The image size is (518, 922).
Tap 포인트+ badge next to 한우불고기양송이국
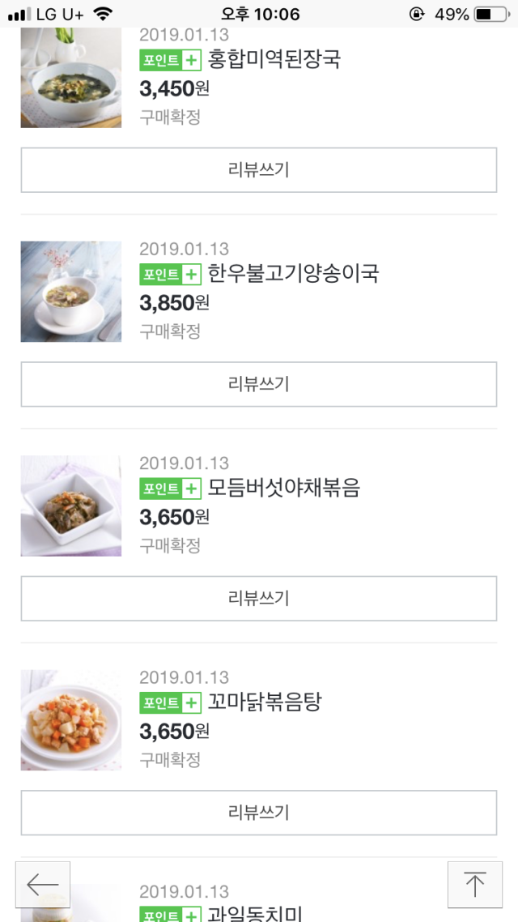(170, 274)
